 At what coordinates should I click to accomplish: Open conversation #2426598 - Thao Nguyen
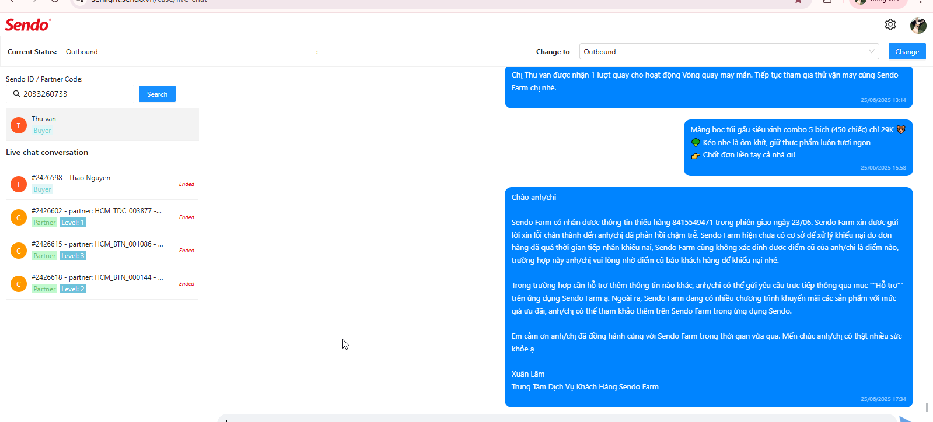102,184
